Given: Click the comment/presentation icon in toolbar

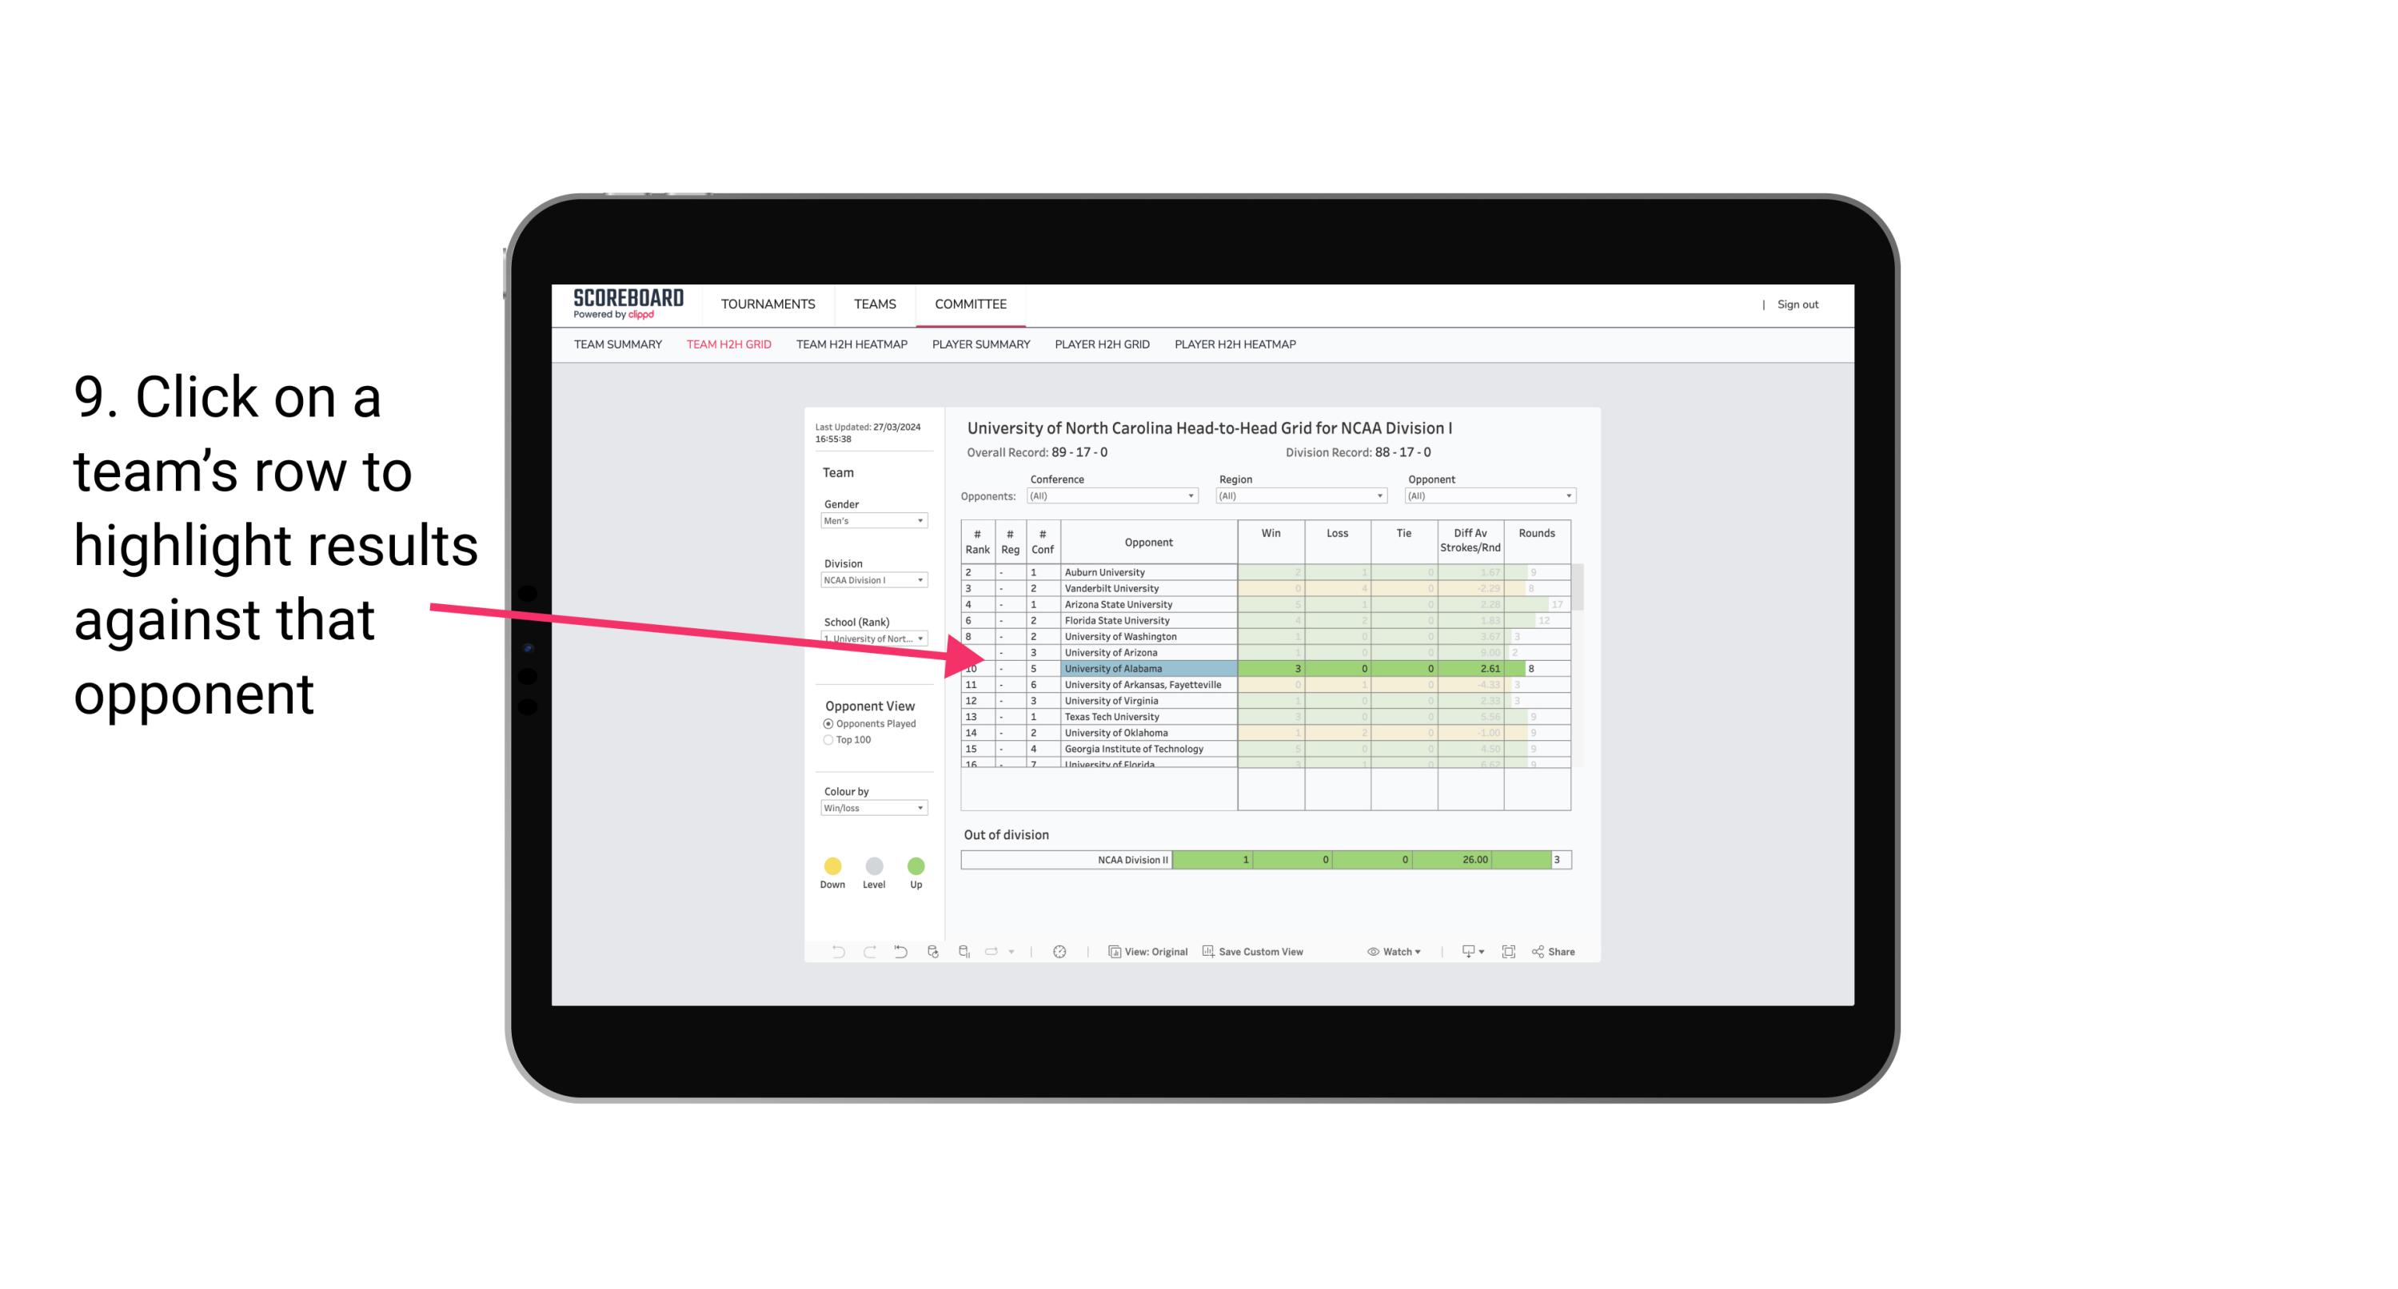Looking at the screenshot, I should click(1461, 954).
